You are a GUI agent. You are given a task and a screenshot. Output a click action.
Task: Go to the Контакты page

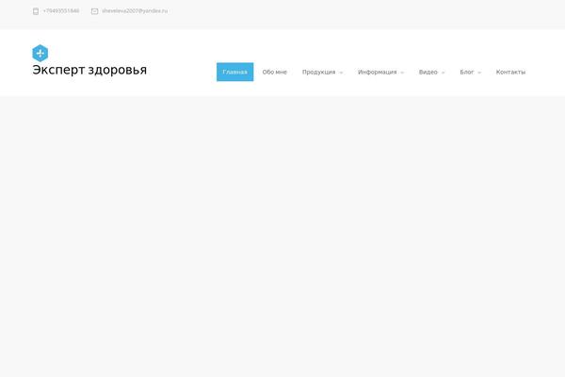pyautogui.click(x=510, y=73)
